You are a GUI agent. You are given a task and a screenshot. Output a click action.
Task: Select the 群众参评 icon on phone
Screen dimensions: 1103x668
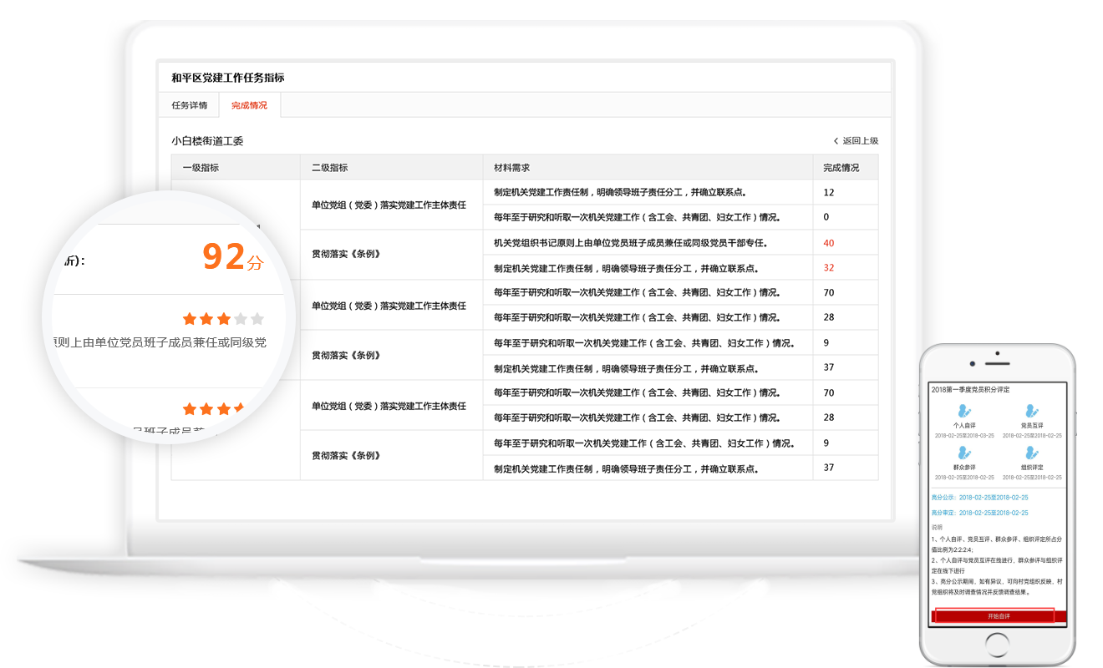point(964,453)
